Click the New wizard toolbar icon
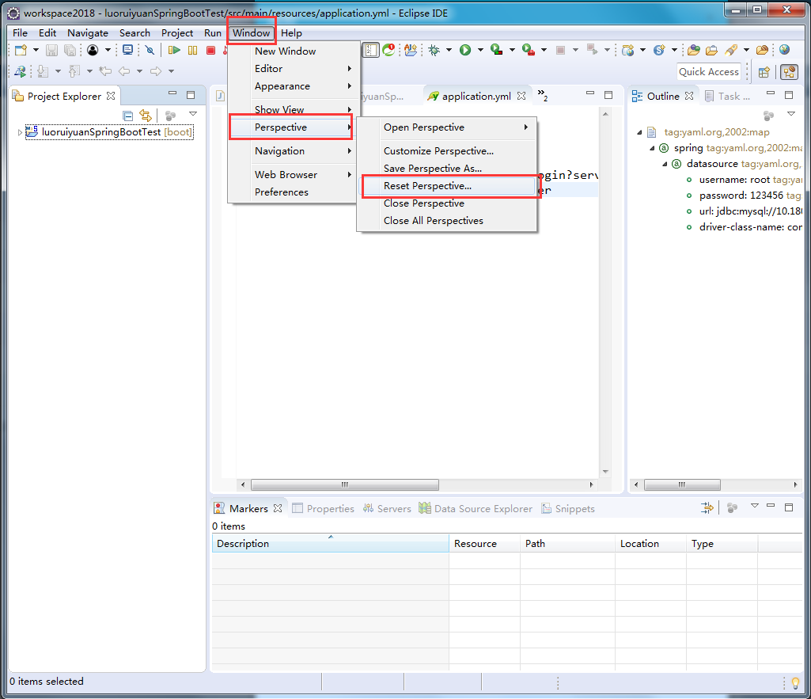 point(21,50)
